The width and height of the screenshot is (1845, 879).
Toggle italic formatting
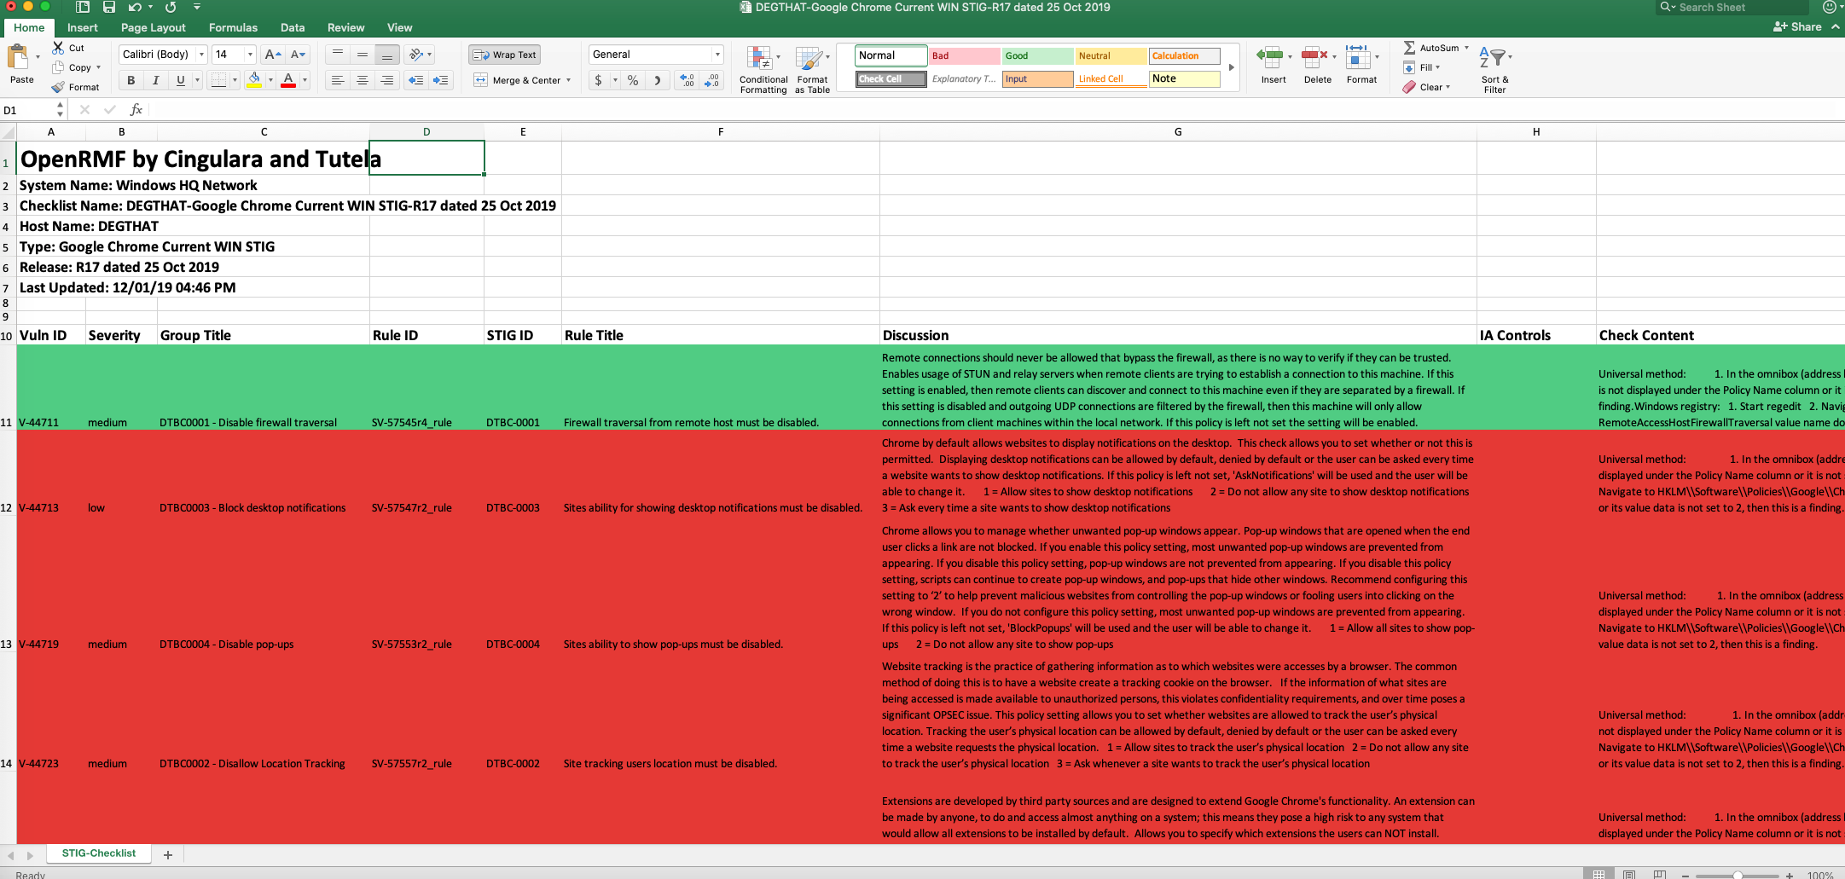[155, 80]
